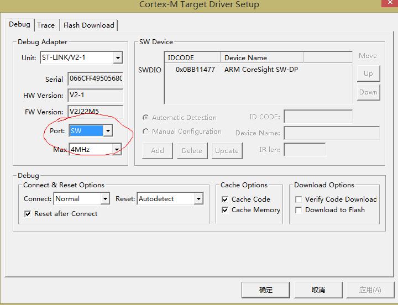Click the Update device button

227,151
